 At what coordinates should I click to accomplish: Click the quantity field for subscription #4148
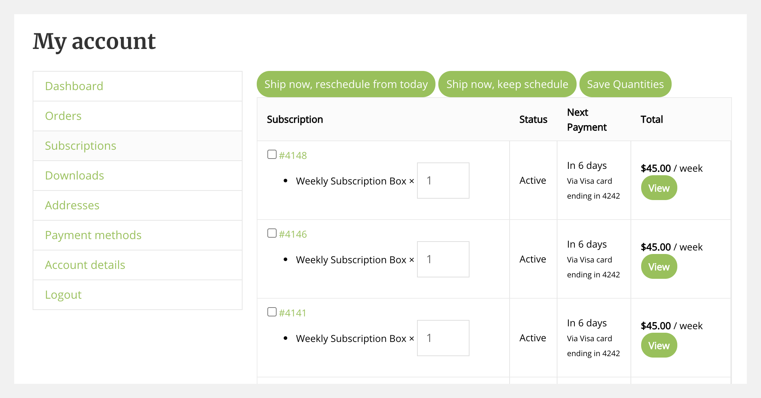[443, 181]
